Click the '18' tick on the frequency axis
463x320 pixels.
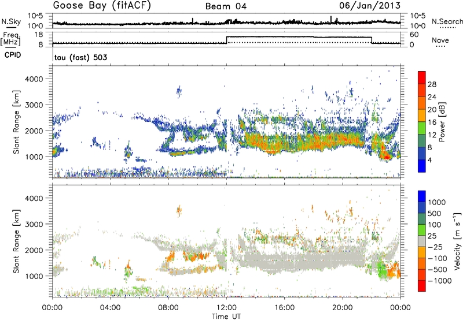[x=39, y=35]
